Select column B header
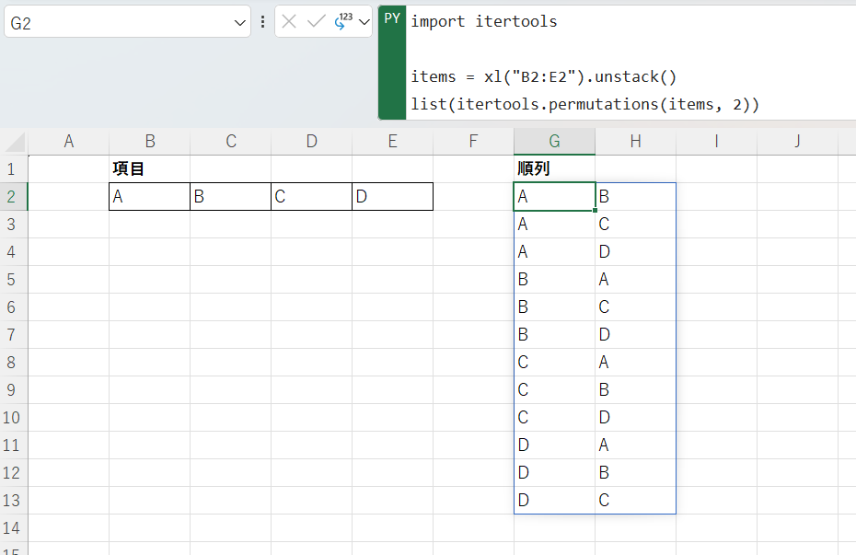 [x=150, y=142]
